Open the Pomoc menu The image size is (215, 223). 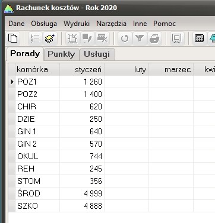[165, 24]
